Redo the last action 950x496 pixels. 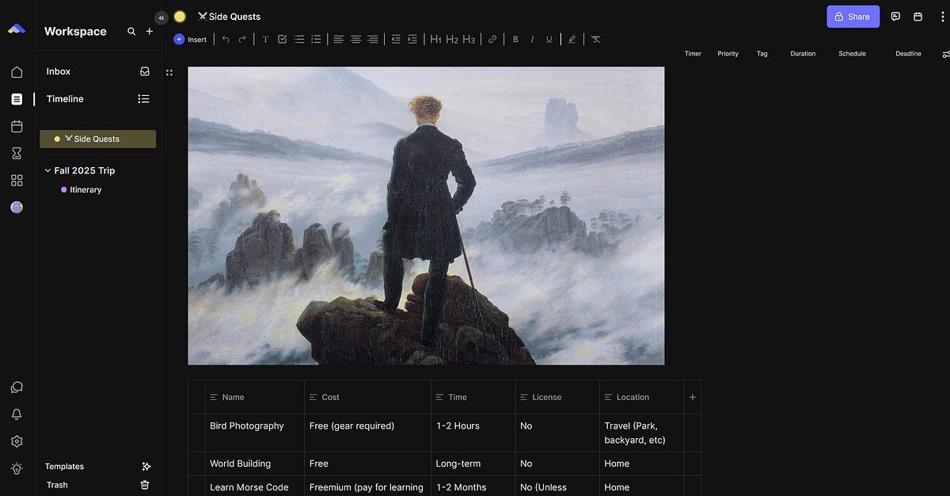[242, 40]
